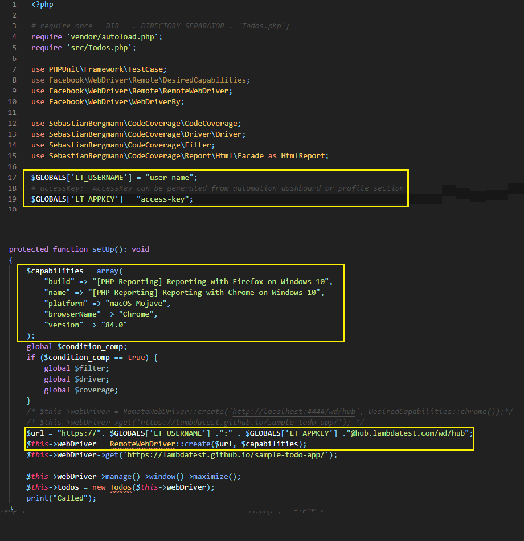Click the HtmlReport alias on line 15
The height and width of the screenshot is (541, 524).
304,156
